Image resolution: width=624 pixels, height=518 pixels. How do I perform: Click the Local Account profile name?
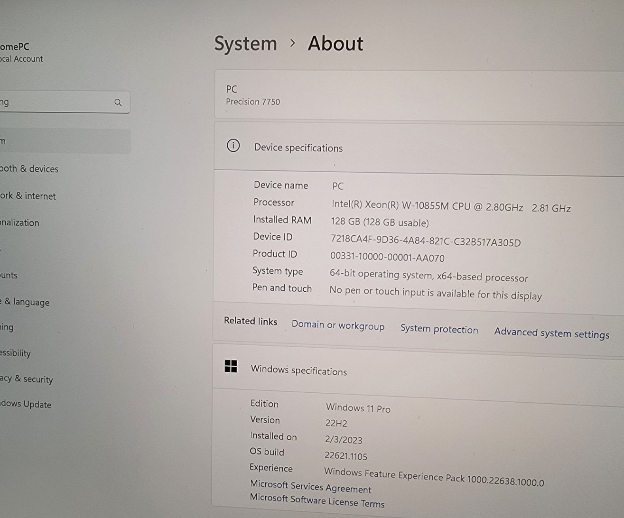click(21, 59)
